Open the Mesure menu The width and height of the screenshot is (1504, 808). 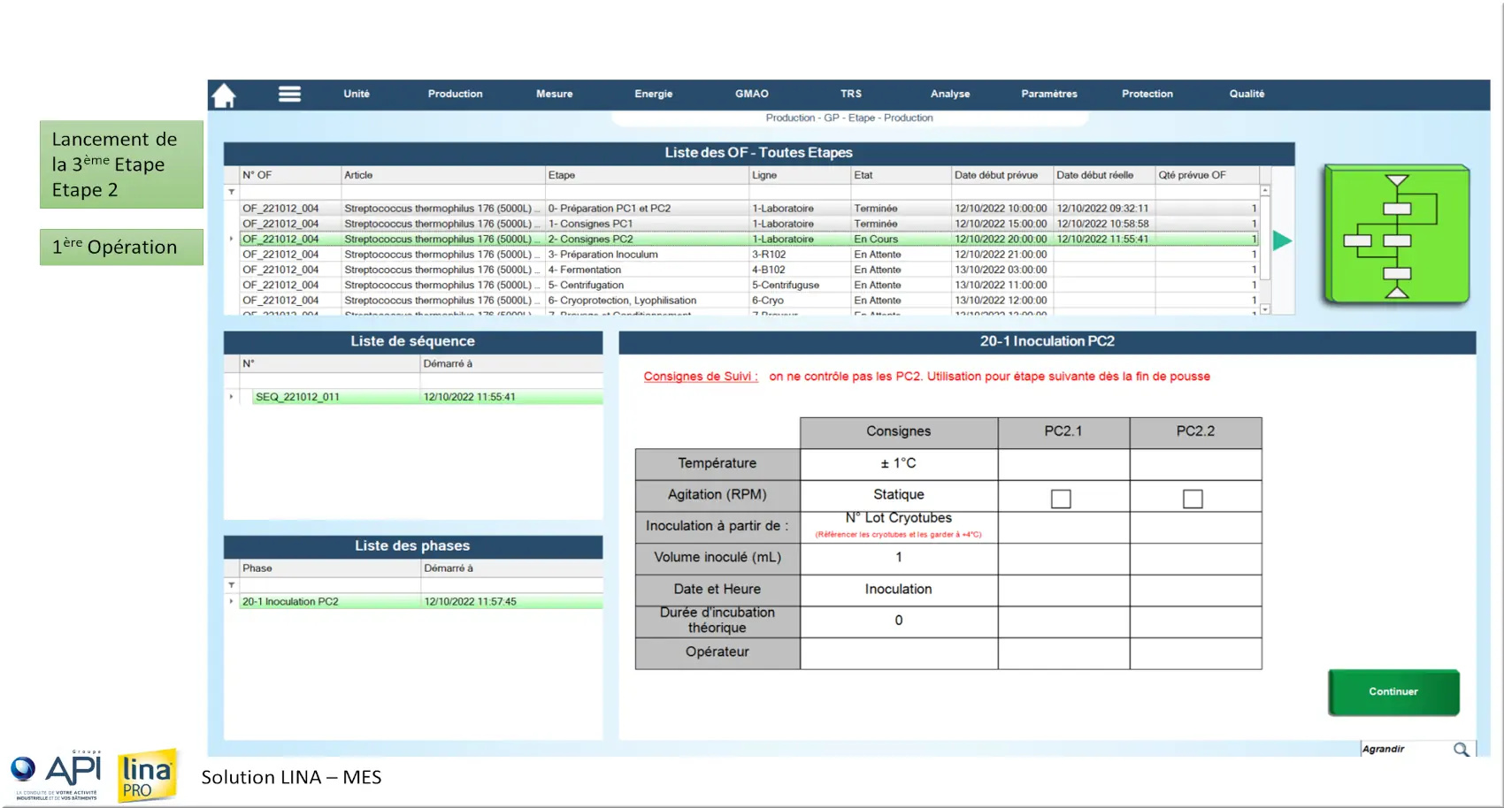[x=555, y=94]
